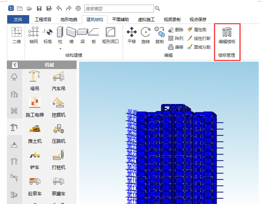This screenshot has width=262, height=204.
Task: Select the 轴网 grid tool
Action: (34, 35)
